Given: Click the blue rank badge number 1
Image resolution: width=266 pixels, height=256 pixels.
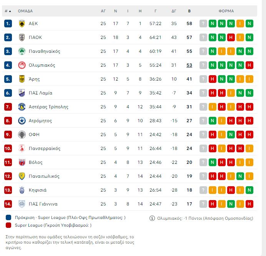Looking at the screenshot, I should pyautogui.click(x=8, y=24).
